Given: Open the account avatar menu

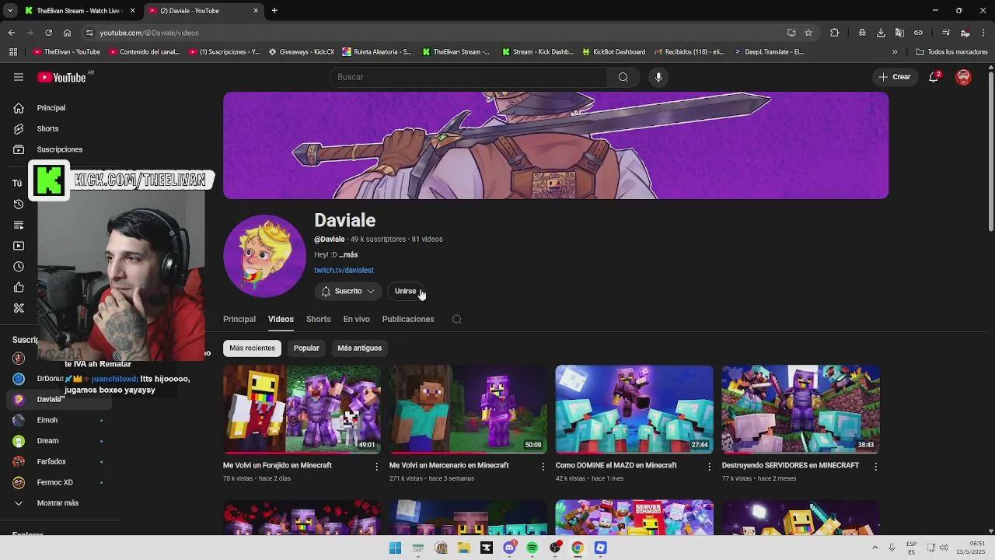Looking at the screenshot, I should 964,77.
